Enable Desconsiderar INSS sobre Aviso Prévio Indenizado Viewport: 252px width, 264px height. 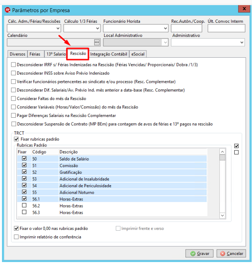13,73
